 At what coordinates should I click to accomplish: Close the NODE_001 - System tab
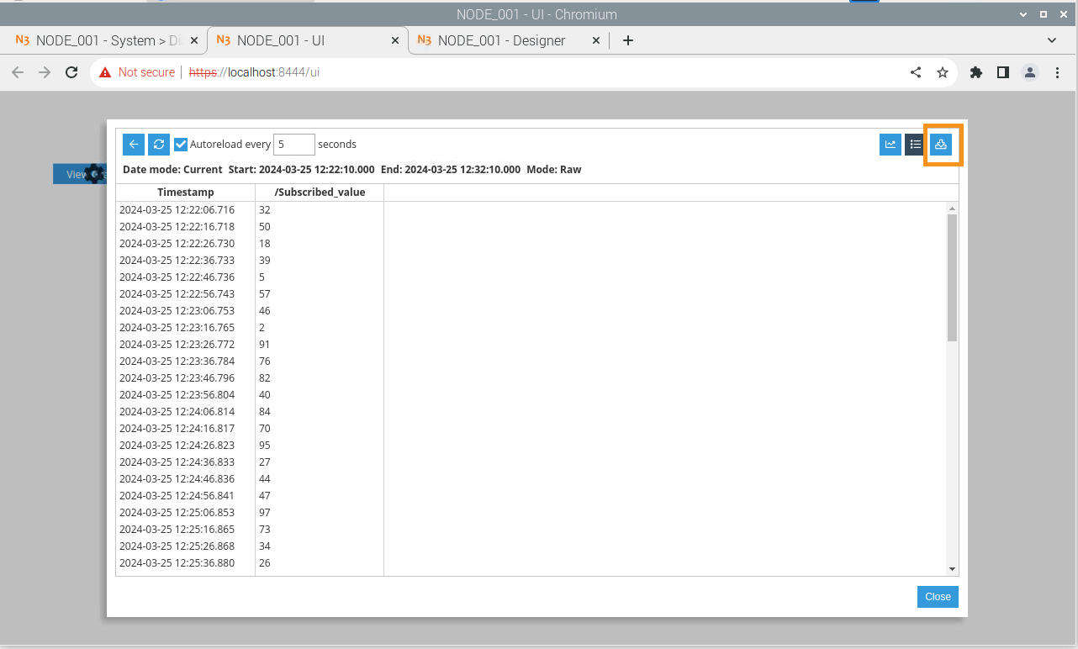pyautogui.click(x=194, y=40)
